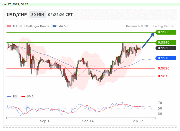Click the RSI legend label

click(15, 97)
